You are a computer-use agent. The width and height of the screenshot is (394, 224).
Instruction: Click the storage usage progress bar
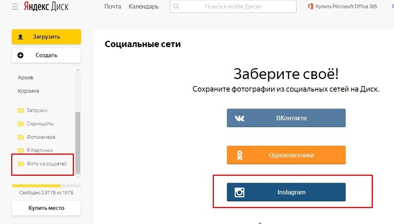tap(46, 186)
